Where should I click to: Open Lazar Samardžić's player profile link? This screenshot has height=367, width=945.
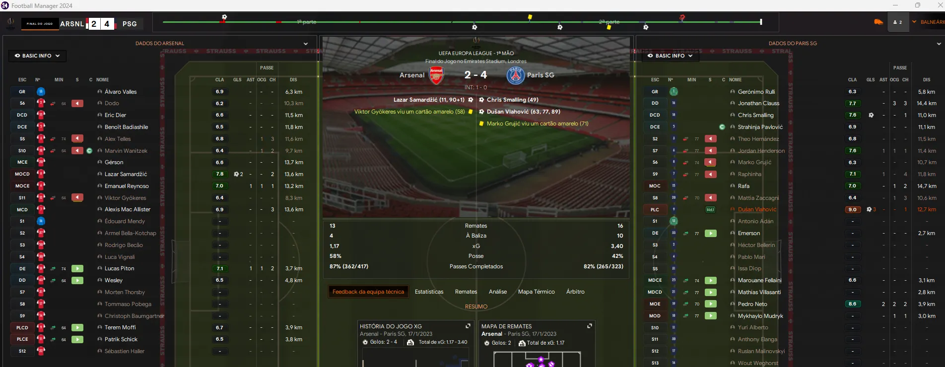click(x=126, y=175)
